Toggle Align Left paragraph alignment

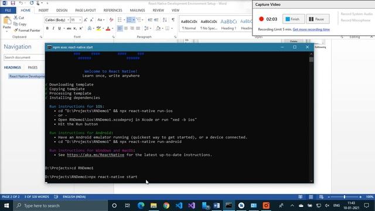point(120,29)
